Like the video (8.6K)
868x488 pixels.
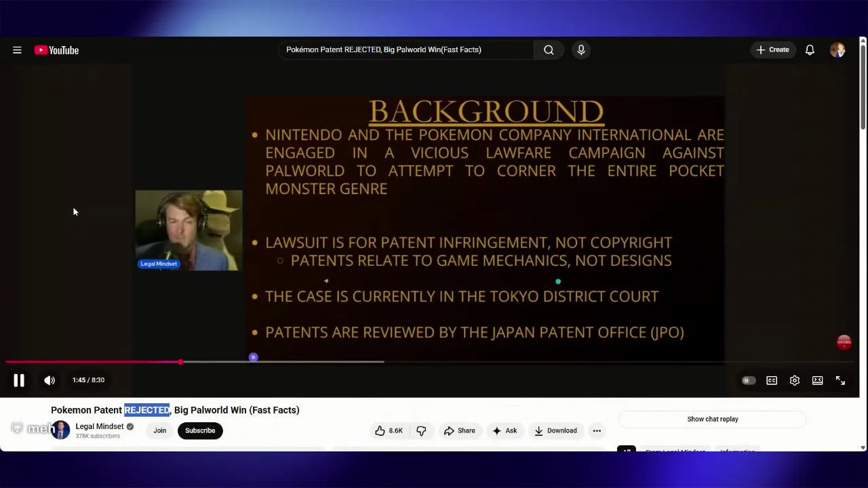coord(389,430)
